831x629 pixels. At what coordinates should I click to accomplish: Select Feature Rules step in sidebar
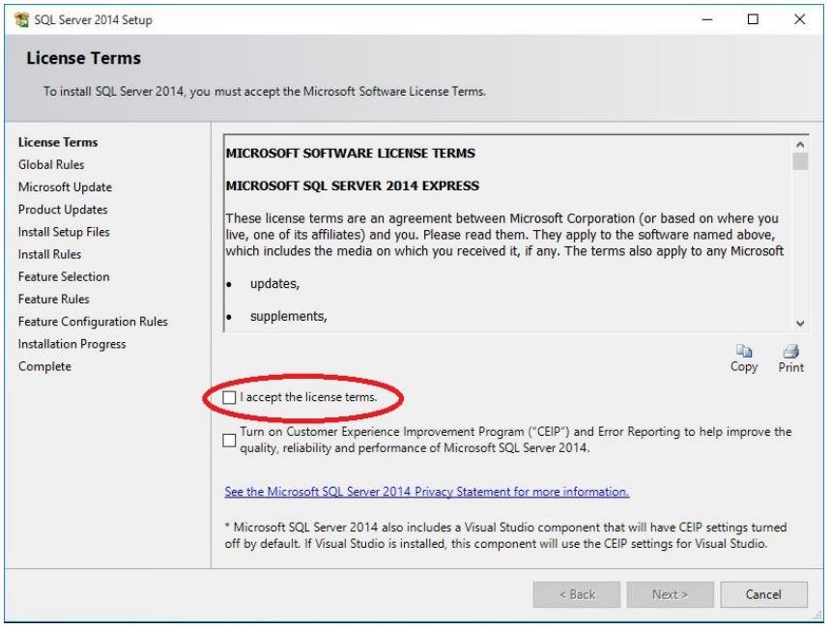(53, 299)
